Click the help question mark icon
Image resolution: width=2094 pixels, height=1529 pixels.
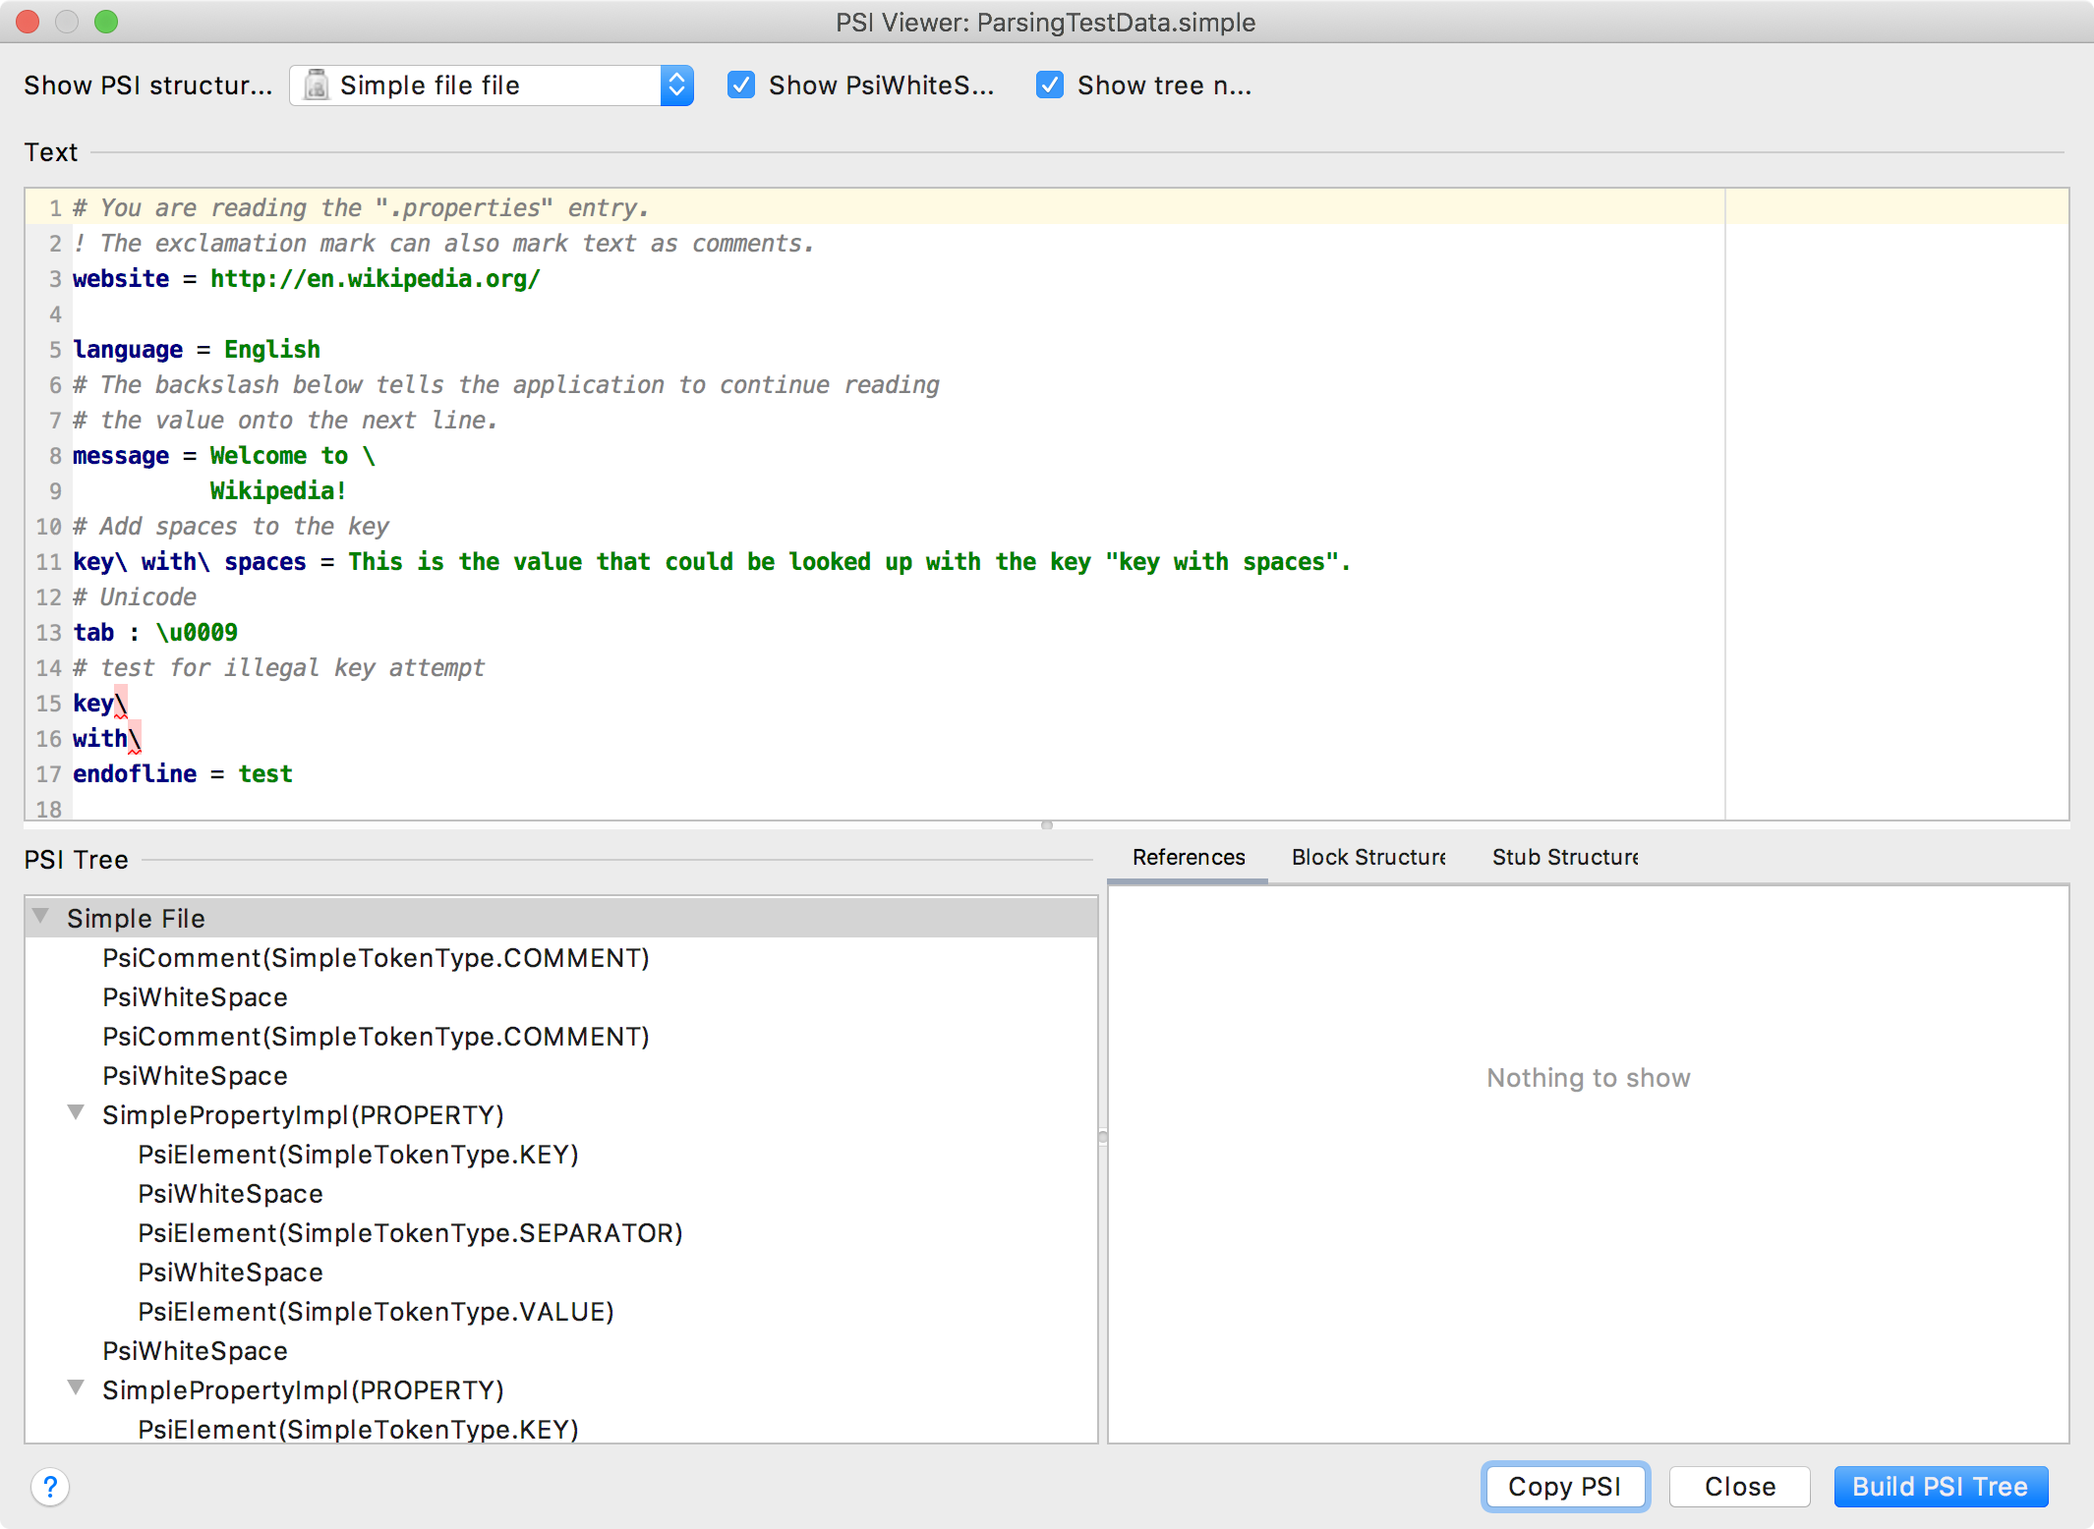coord(50,1487)
